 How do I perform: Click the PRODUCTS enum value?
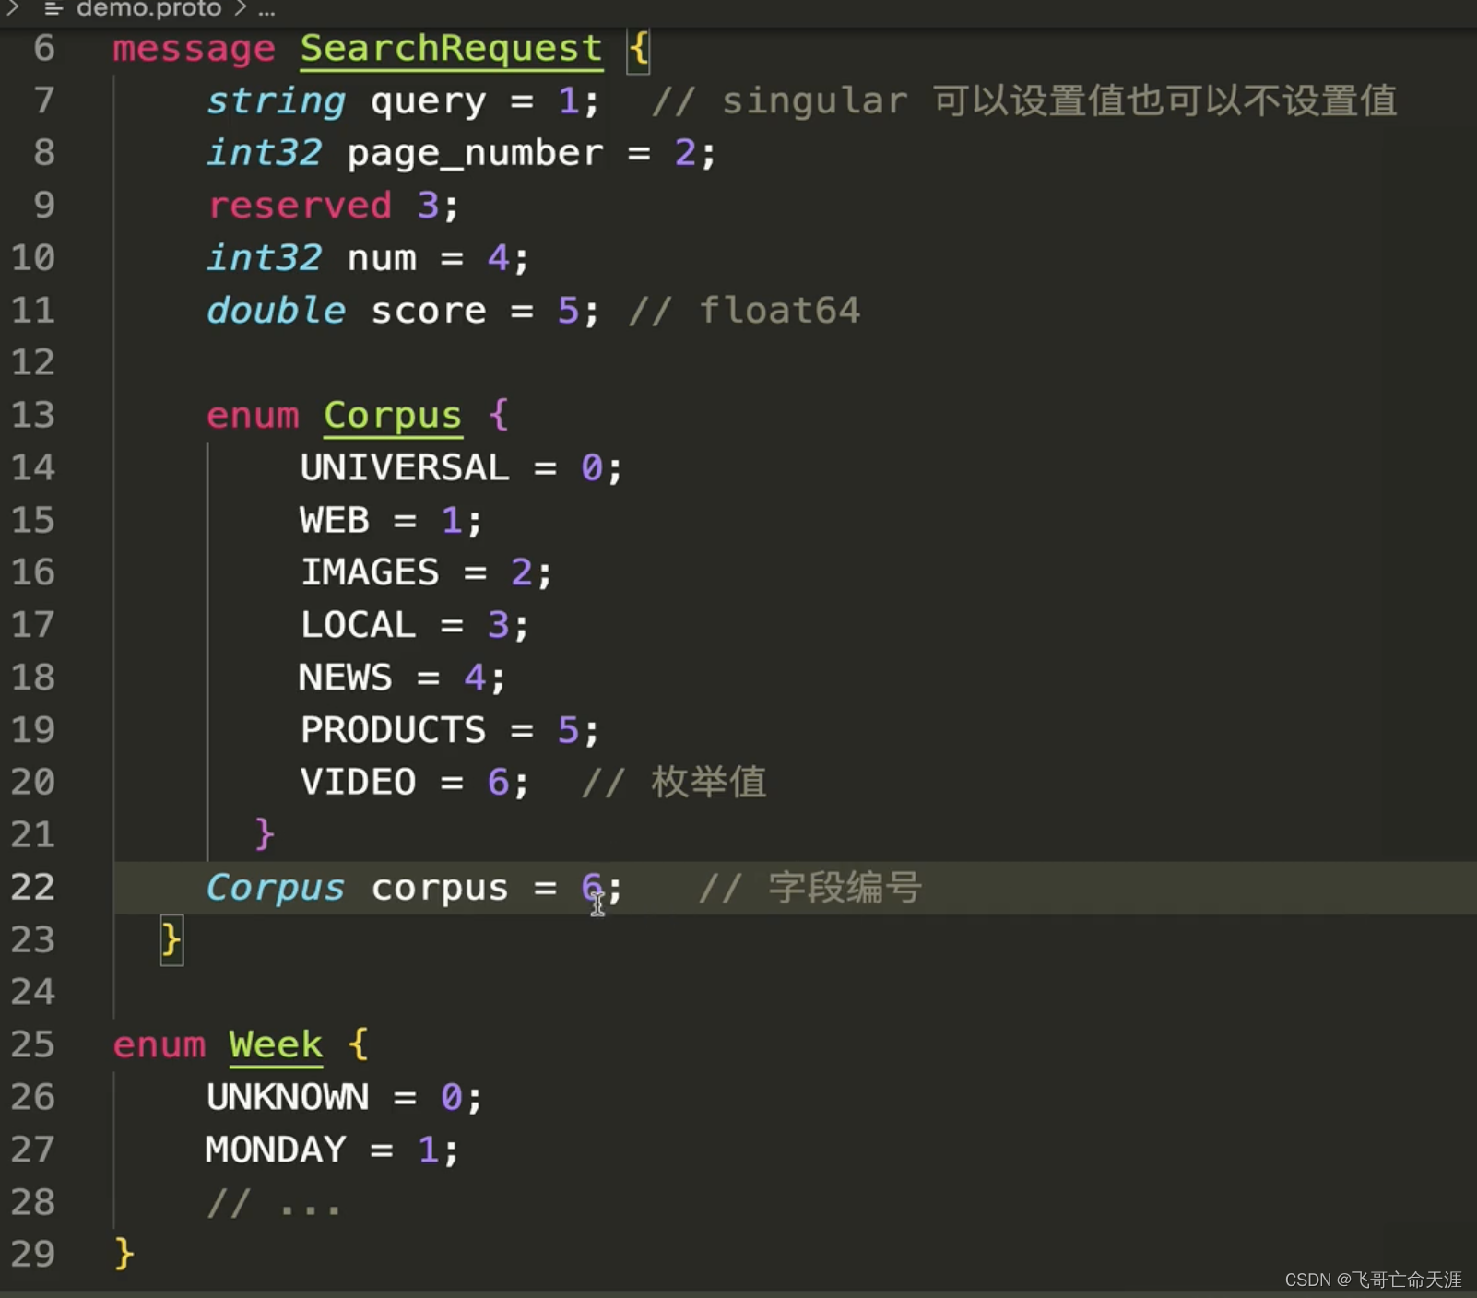394,730
